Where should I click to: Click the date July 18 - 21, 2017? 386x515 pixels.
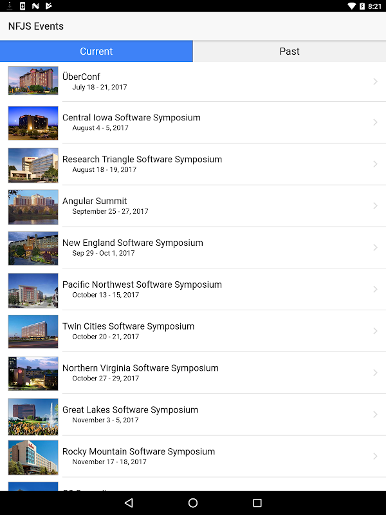(x=100, y=87)
